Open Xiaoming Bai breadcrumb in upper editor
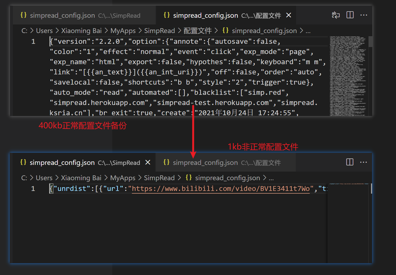Viewport: 396px width, 275px height. click(81, 31)
